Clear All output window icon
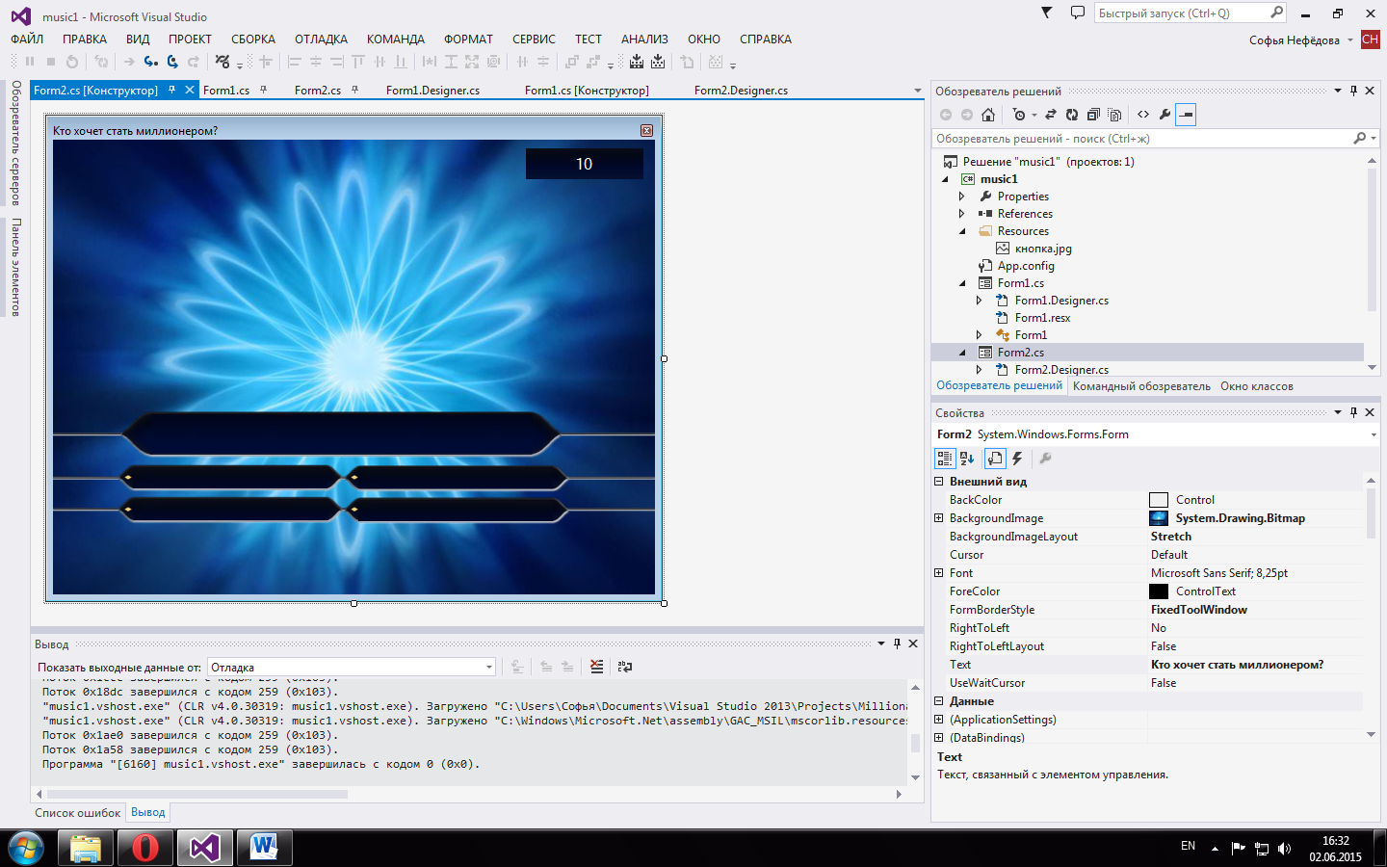Screen dimensions: 1387x867 pyautogui.click(x=597, y=667)
